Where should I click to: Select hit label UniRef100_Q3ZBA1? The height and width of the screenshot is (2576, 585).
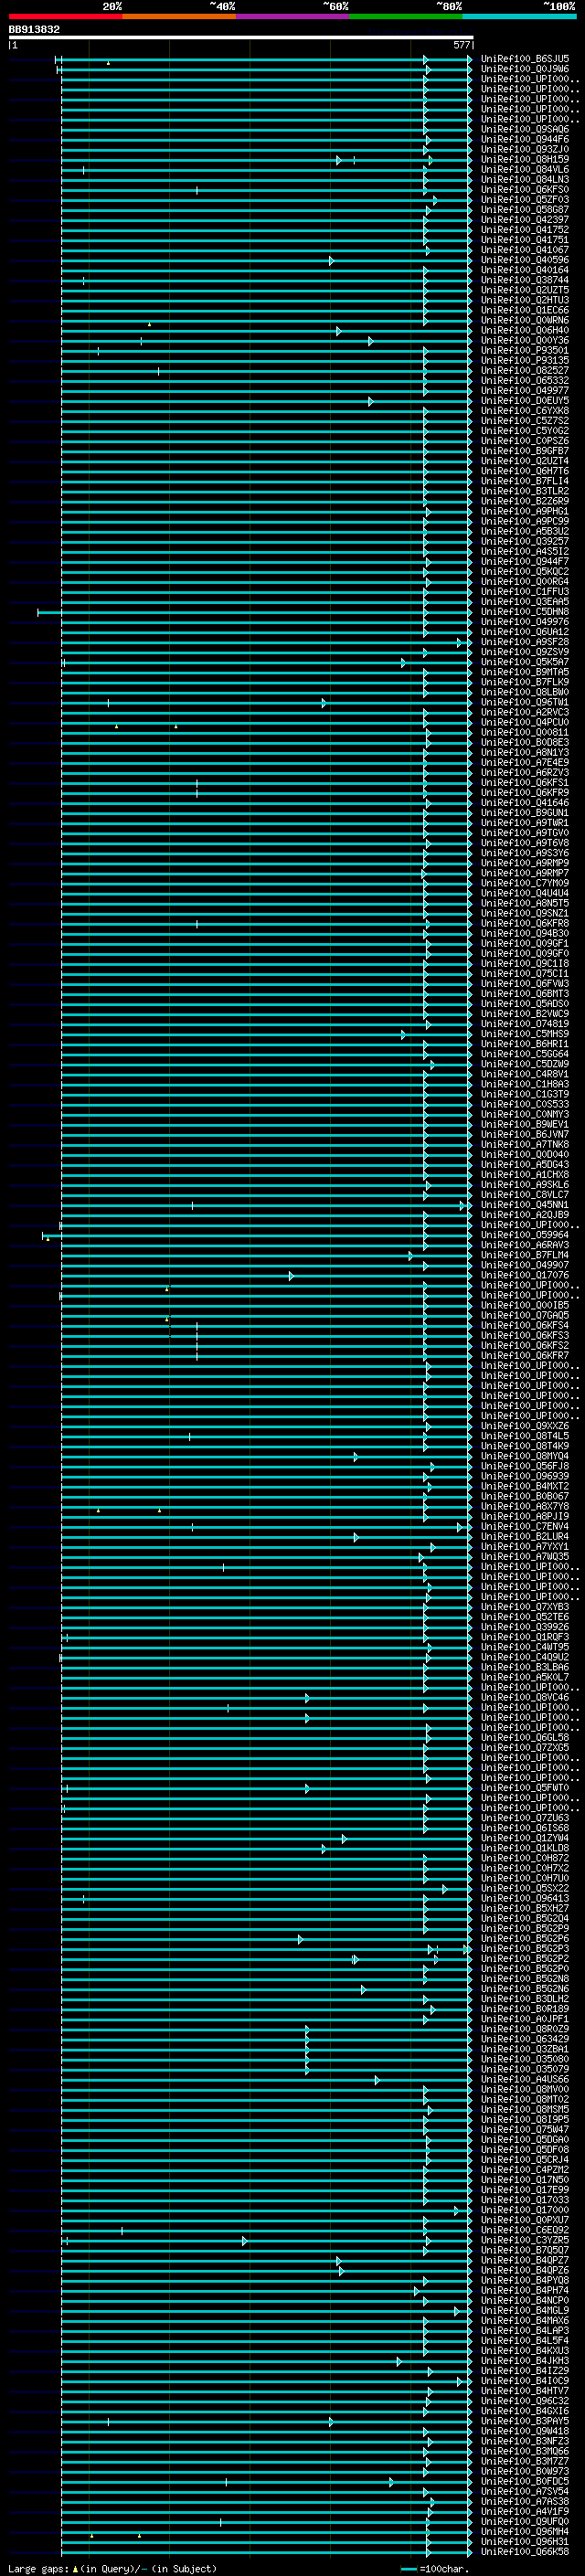click(525, 2049)
